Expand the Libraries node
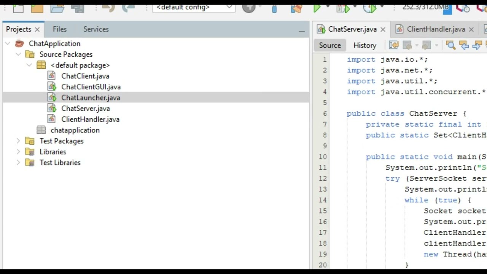487x274 pixels. pos(18,152)
